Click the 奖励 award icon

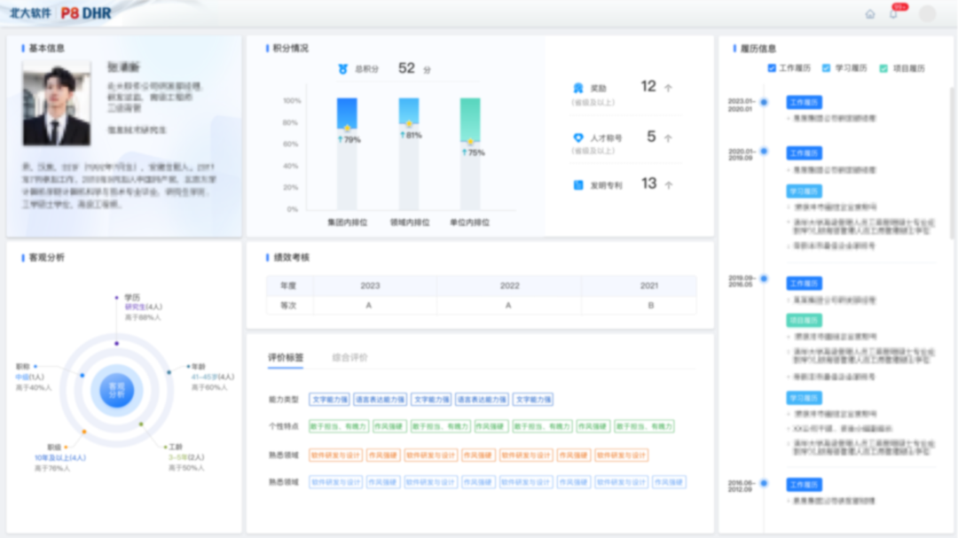pyautogui.click(x=577, y=88)
